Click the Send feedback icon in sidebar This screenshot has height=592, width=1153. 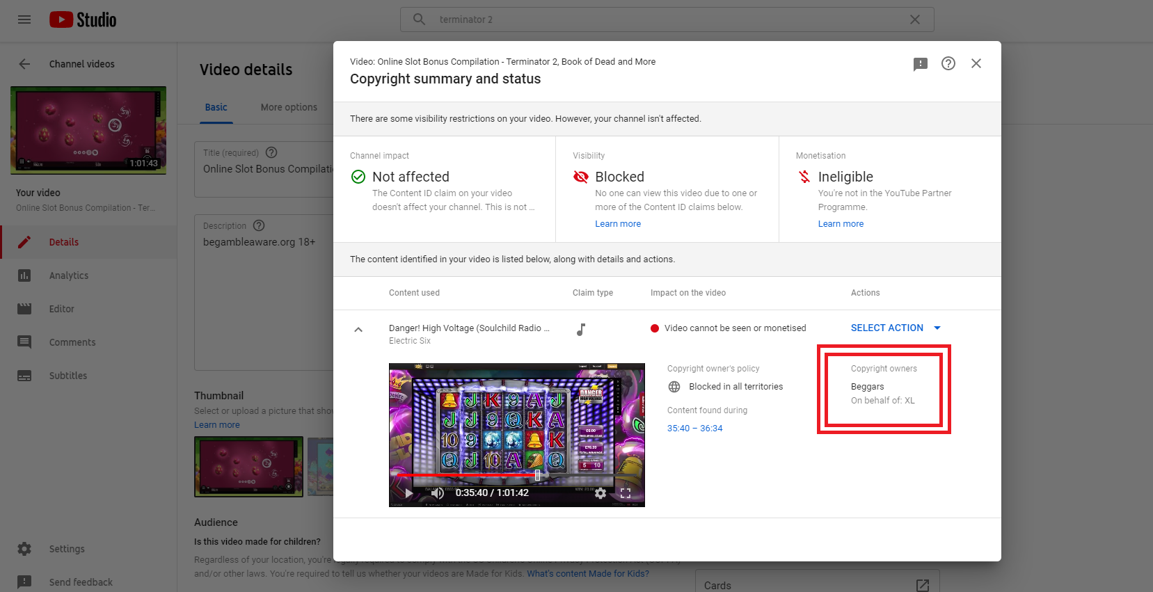point(24,582)
